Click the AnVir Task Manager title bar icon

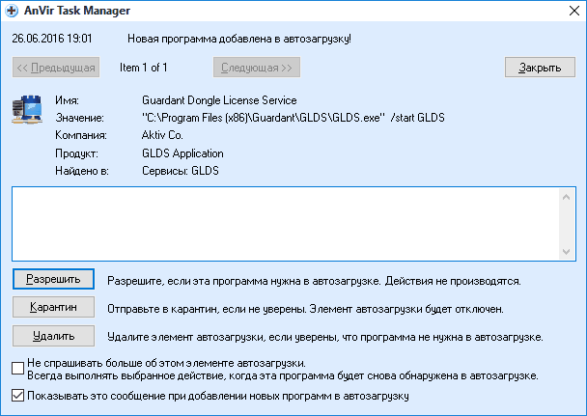click(x=11, y=11)
